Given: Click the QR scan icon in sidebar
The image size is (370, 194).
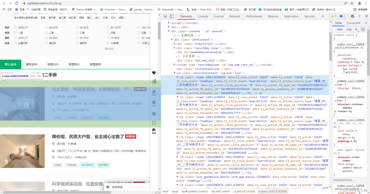Looking at the screenshot, I should (x=154, y=123).
